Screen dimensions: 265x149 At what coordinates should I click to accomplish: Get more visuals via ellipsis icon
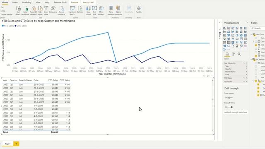tap(229, 49)
